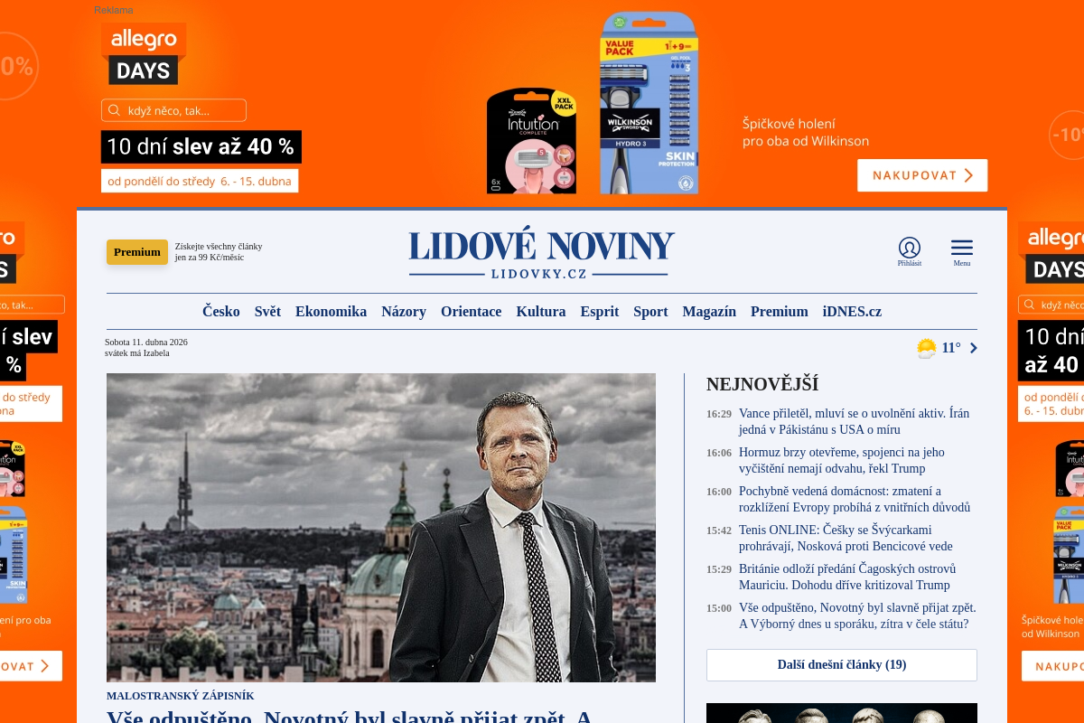The width and height of the screenshot is (1084, 723).
Task: Go to the Kultura section
Action: tap(541, 312)
